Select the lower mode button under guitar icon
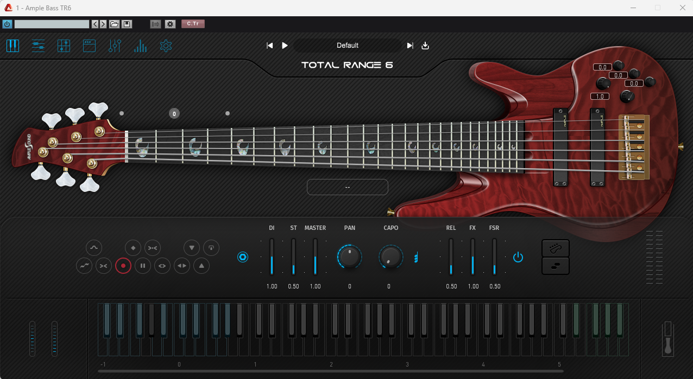The height and width of the screenshot is (379, 693). point(556,266)
